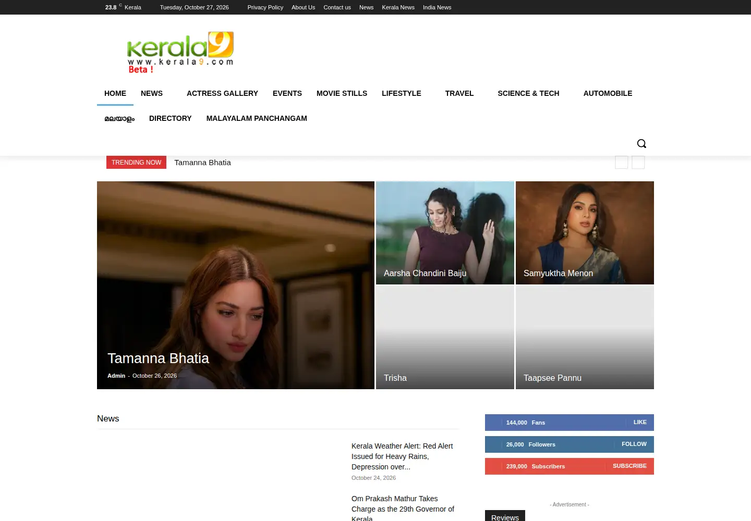Open the search icon in navigation bar
The height and width of the screenshot is (521, 751).
click(x=641, y=143)
